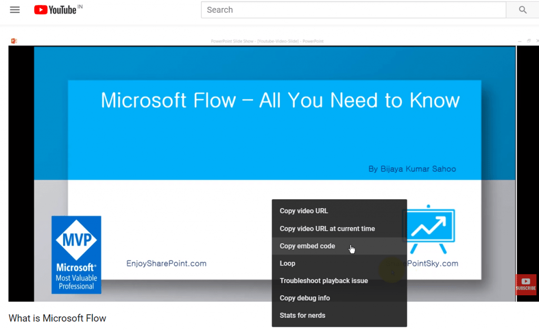Image resolution: width=539 pixels, height=330 pixels.
Task: Click the video title What is Microsoft Flow
Action: pyautogui.click(x=57, y=318)
